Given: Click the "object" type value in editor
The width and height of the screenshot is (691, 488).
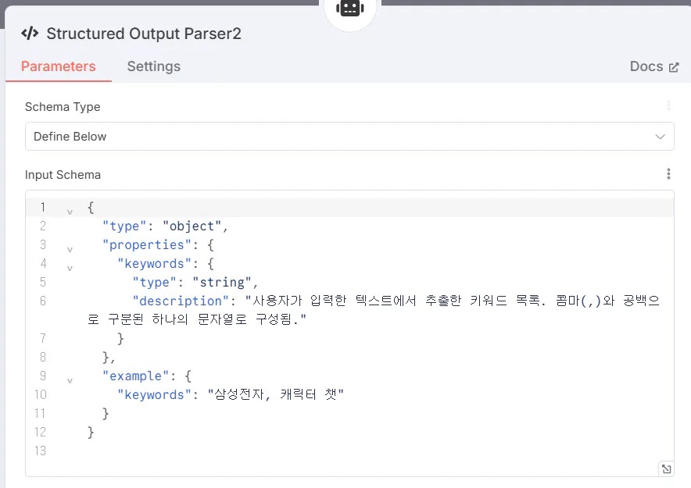Looking at the screenshot, I should [192, 226].
